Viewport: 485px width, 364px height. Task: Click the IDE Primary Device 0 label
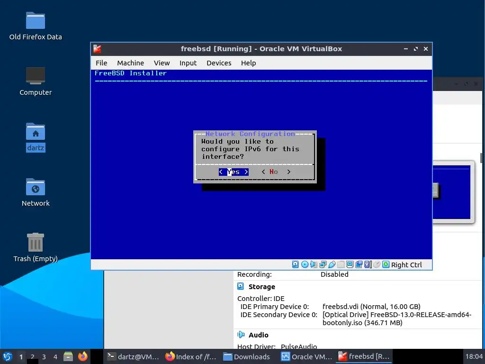click(x=275, y=307)
